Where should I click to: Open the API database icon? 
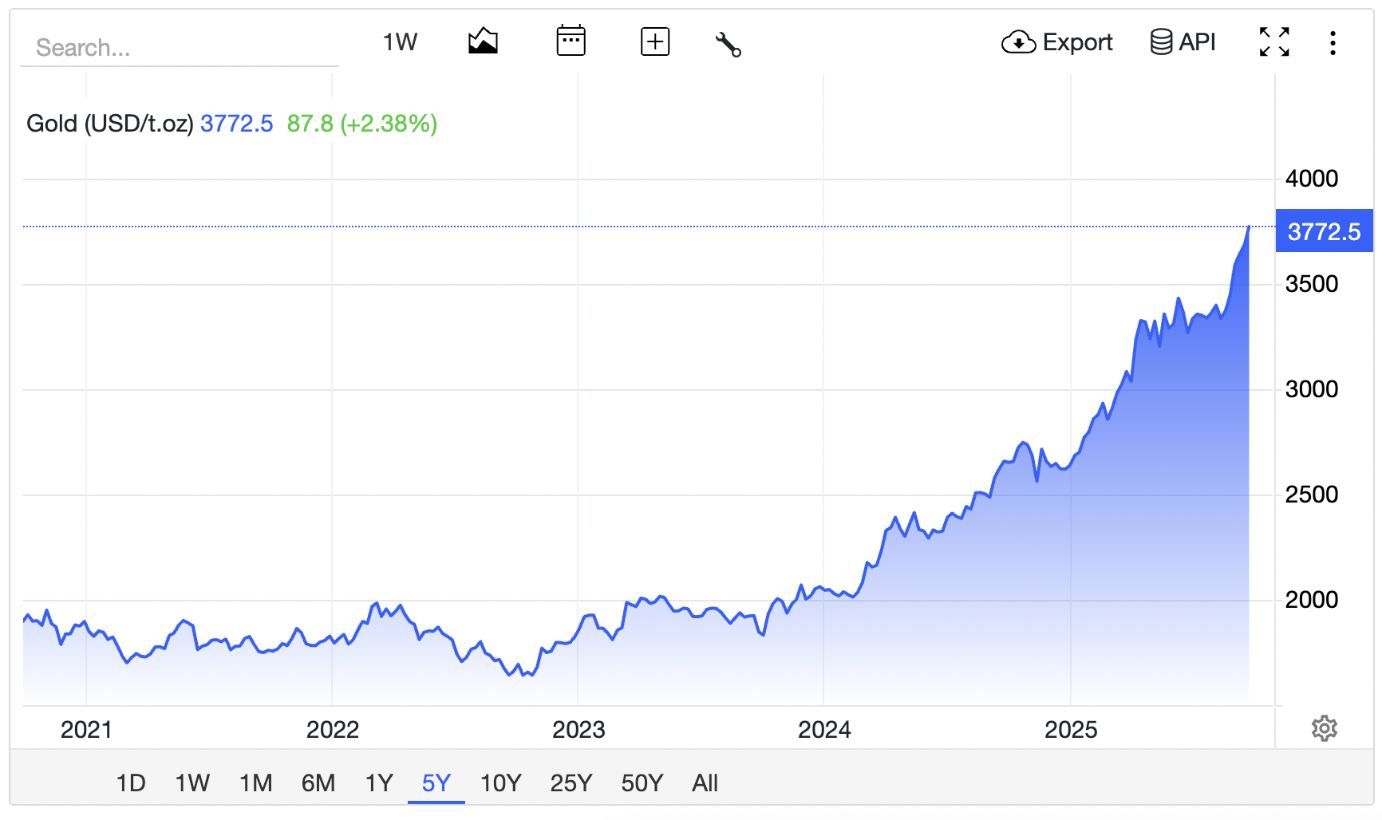tap(1161, 41)
